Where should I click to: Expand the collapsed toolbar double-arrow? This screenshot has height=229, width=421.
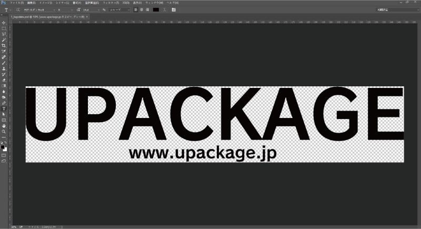[2, 15]
